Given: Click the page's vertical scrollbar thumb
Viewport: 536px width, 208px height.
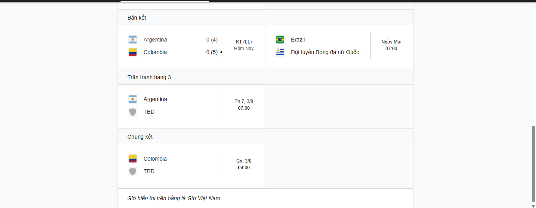Looking at the screenshot, I should pos(533,164).
